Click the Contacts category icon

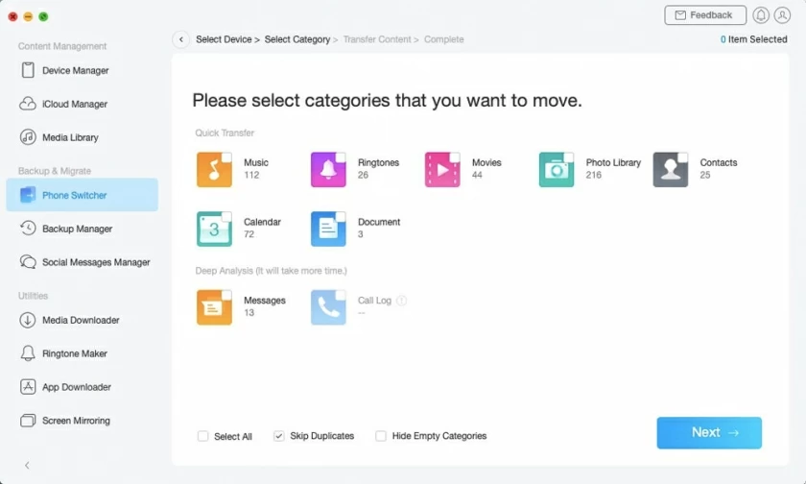click(x=671, y=170)
